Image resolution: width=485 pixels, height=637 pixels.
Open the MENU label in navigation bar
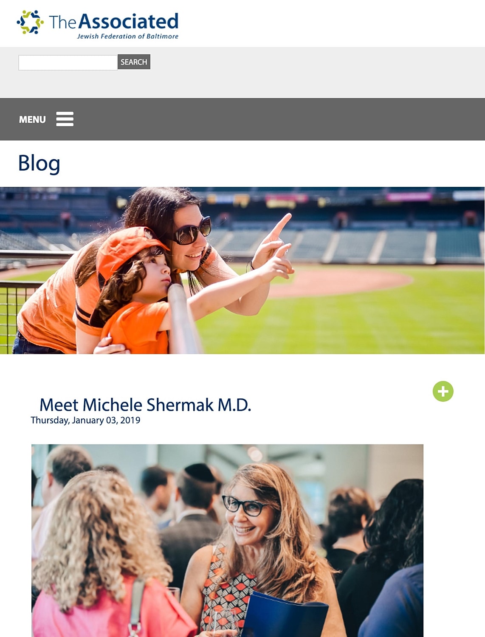point(32,119)
